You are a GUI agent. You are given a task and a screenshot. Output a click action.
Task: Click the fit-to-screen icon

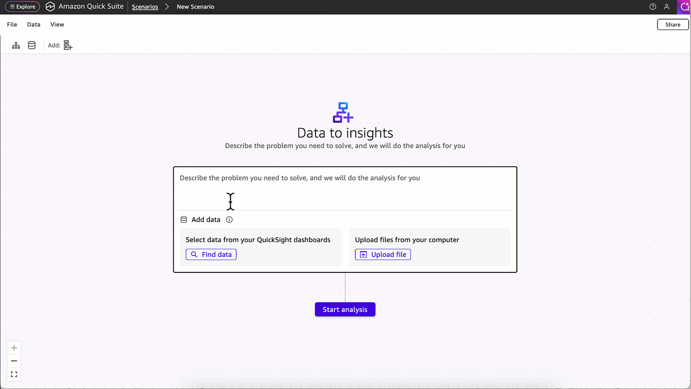click(14, 374)
